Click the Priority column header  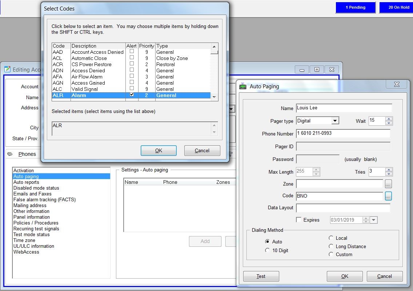point(147,46)
